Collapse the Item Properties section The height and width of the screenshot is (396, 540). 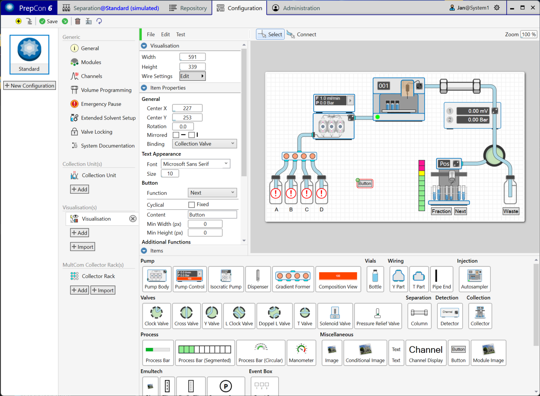(144, 88)
